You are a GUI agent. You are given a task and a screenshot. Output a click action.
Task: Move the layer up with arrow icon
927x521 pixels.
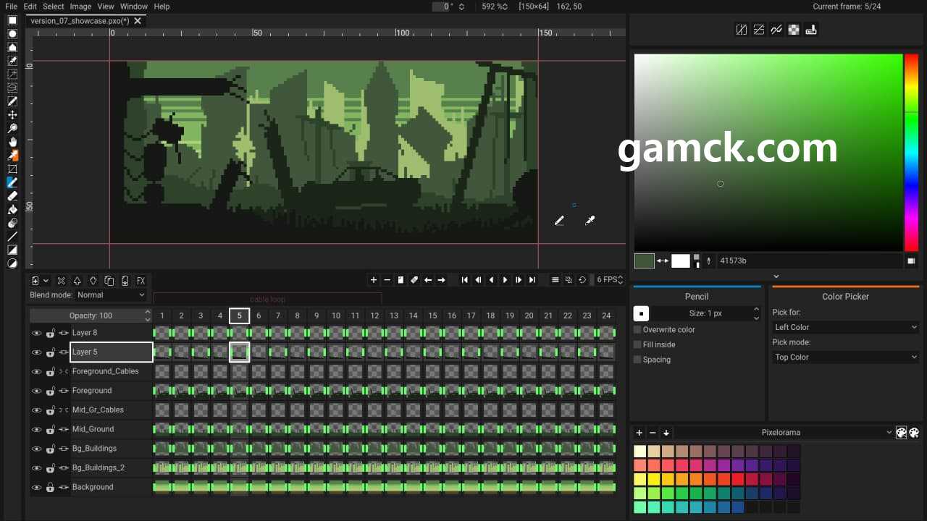tap(77, 281)
